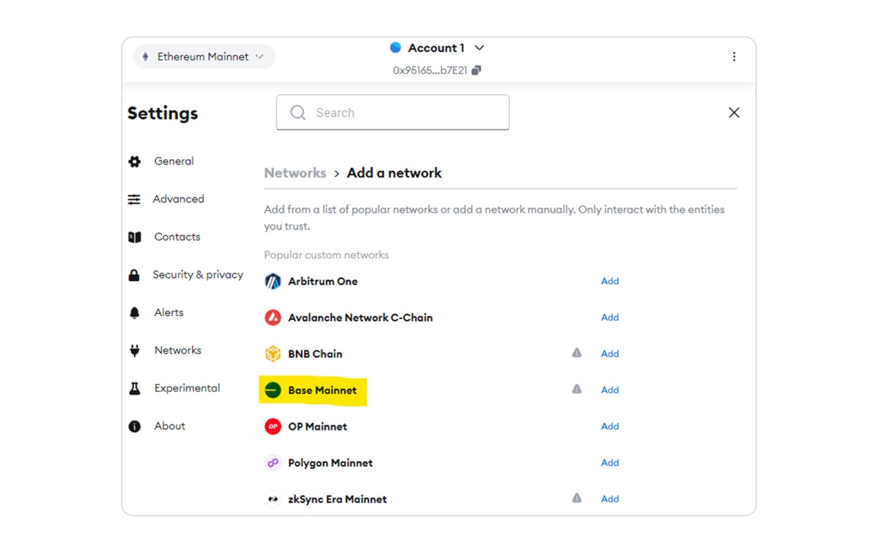This screenshot has width=878, height=549.
Task: Click the Base Mainnet warning triangle icon
Action: [x=577, y=389]
